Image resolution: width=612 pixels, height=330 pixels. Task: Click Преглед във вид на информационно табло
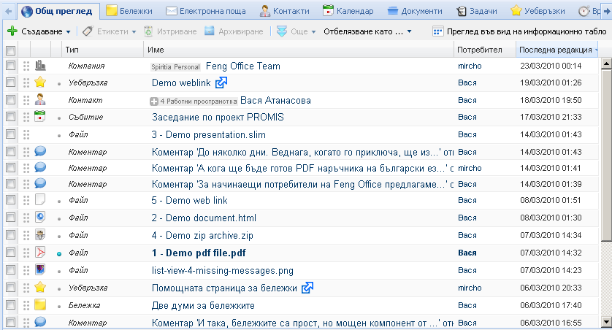(x=519, y=31)
